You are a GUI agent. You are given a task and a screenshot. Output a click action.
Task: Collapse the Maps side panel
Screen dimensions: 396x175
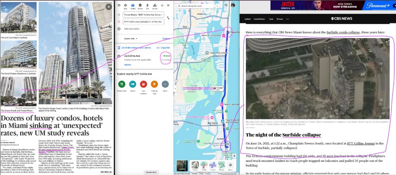coord(175,88)
